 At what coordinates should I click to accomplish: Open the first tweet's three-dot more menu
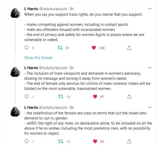click(x=150, y=9)
